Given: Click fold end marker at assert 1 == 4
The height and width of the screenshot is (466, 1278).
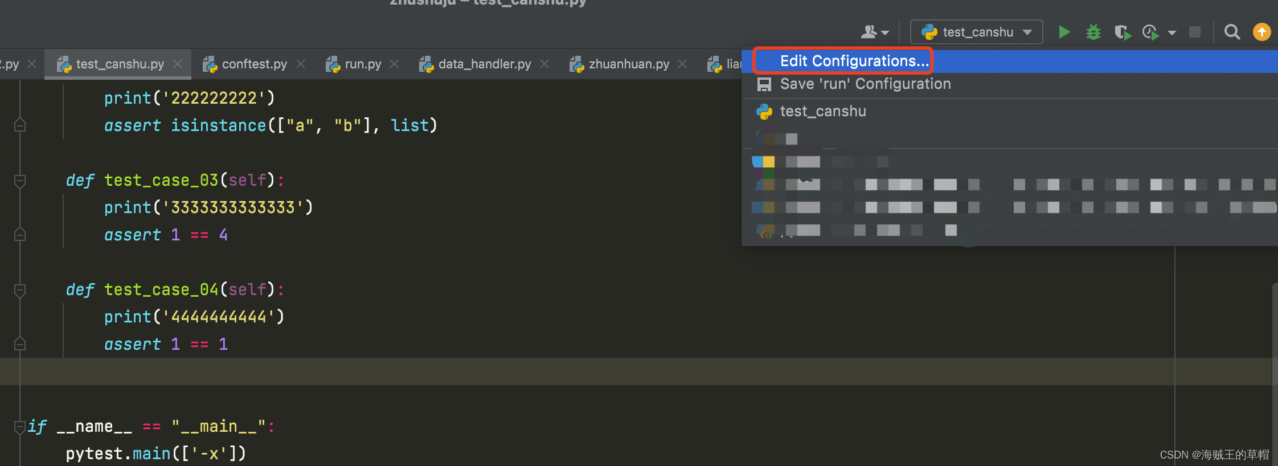Looking at the screenshot, I should [20, 234].
